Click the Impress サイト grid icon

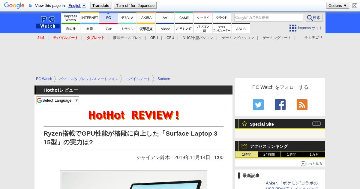[293, 28]
